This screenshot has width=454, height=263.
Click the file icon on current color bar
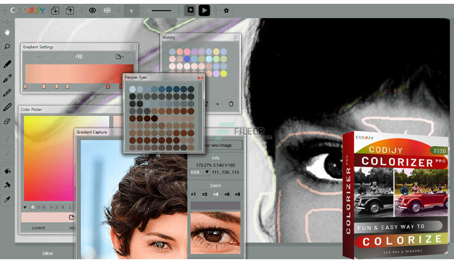71,217
